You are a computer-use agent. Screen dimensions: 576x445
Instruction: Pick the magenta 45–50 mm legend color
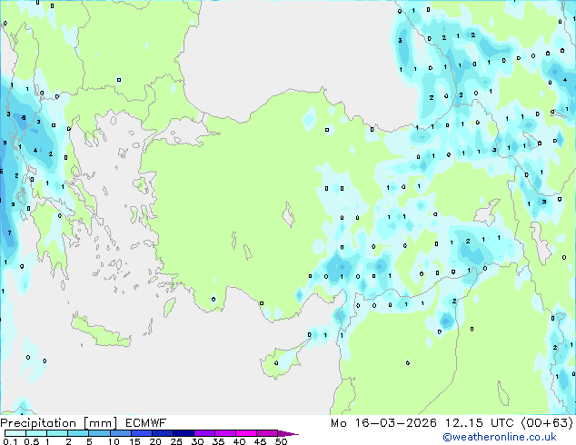pos(271,433)
